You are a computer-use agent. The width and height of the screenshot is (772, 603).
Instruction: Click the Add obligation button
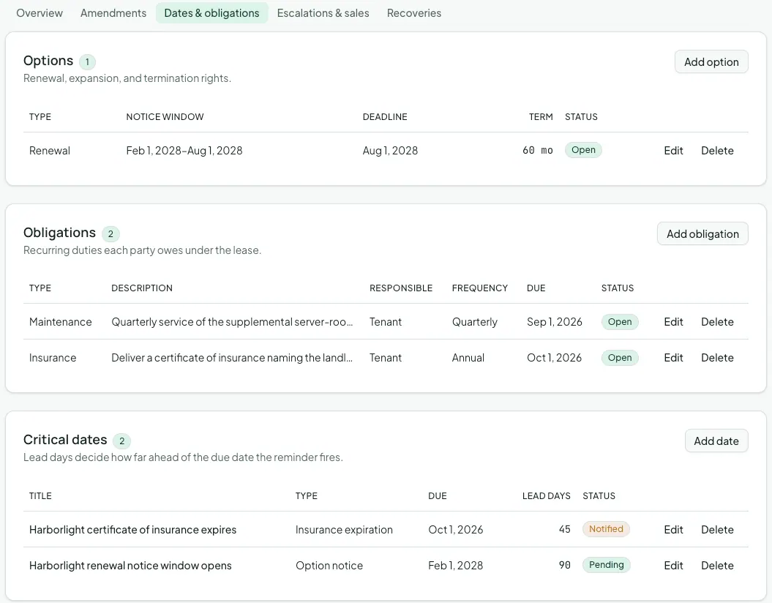(x=702, y=234)
